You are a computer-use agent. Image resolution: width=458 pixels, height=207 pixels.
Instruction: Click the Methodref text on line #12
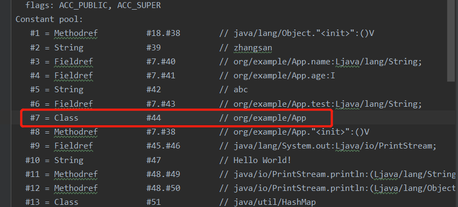tap(76, 188)
